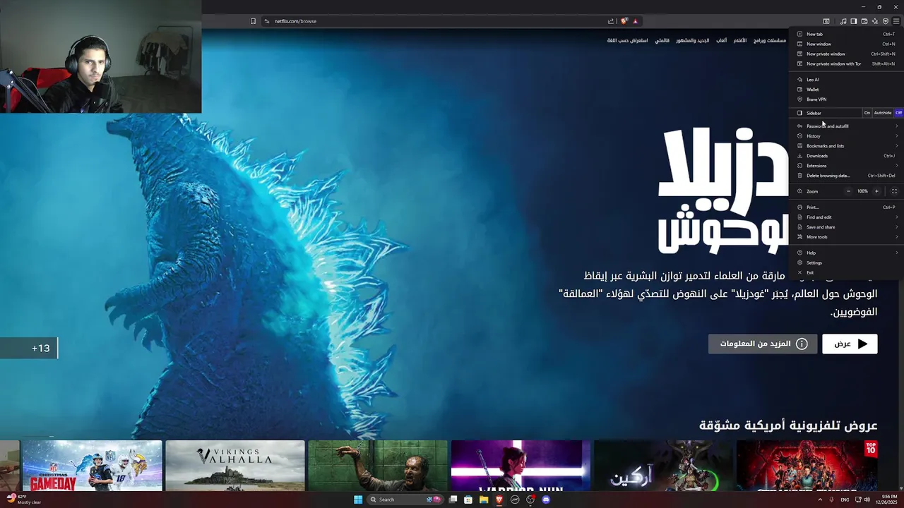
Task: Click the share page icon in the address bar
Action: 611,21
